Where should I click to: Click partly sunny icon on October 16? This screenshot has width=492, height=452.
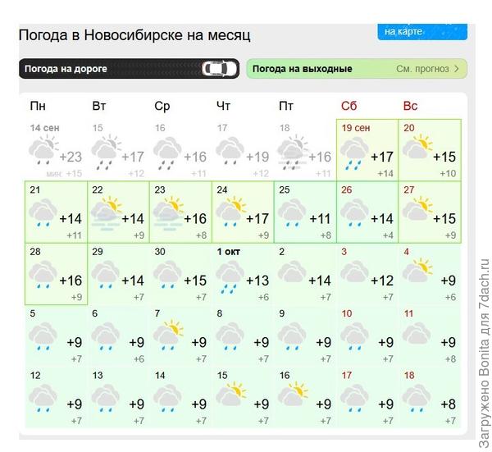[x=293, y=394]
